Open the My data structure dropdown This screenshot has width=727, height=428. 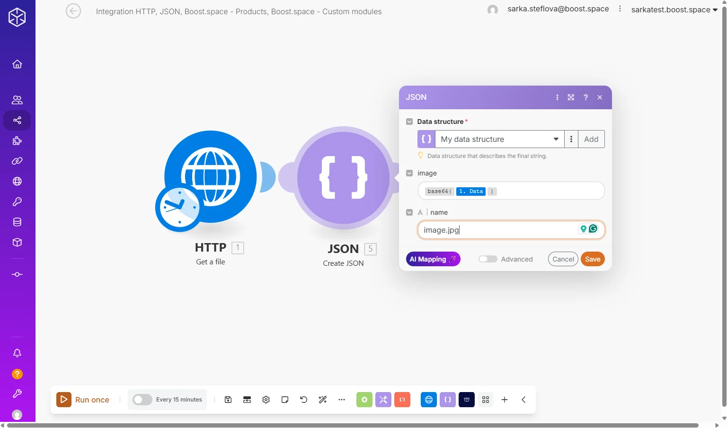[x=499, y=139]
